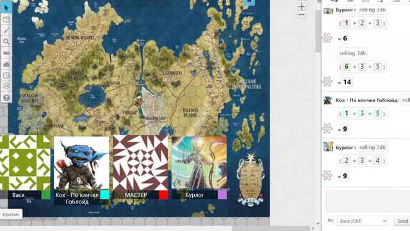Click Кох's cyan player color swatch
The image size is (410, 231).
[104, 195]
